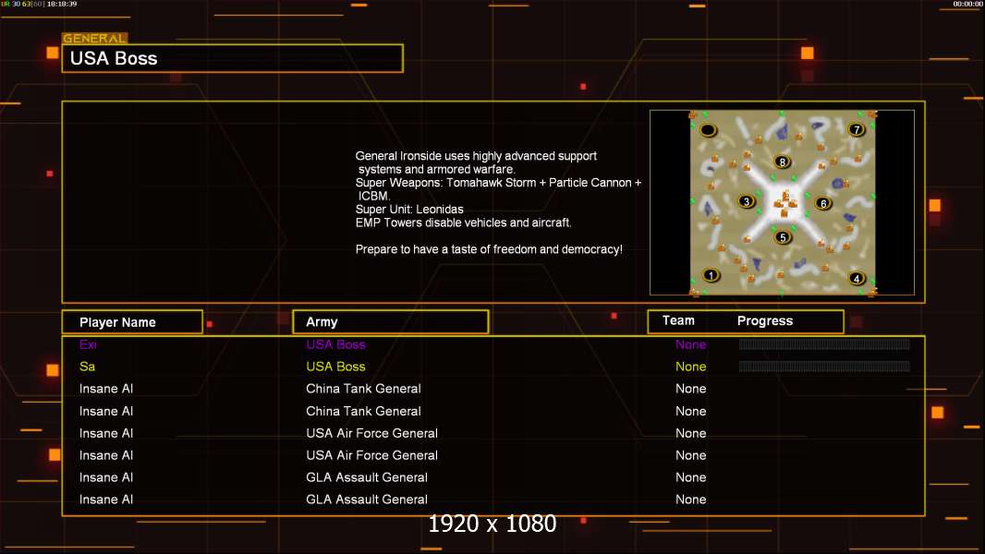Click the 18:18:39 clock overlay
Image resolution: width=985 pixels, height=554 pixels.
click(x=62, y=4)
